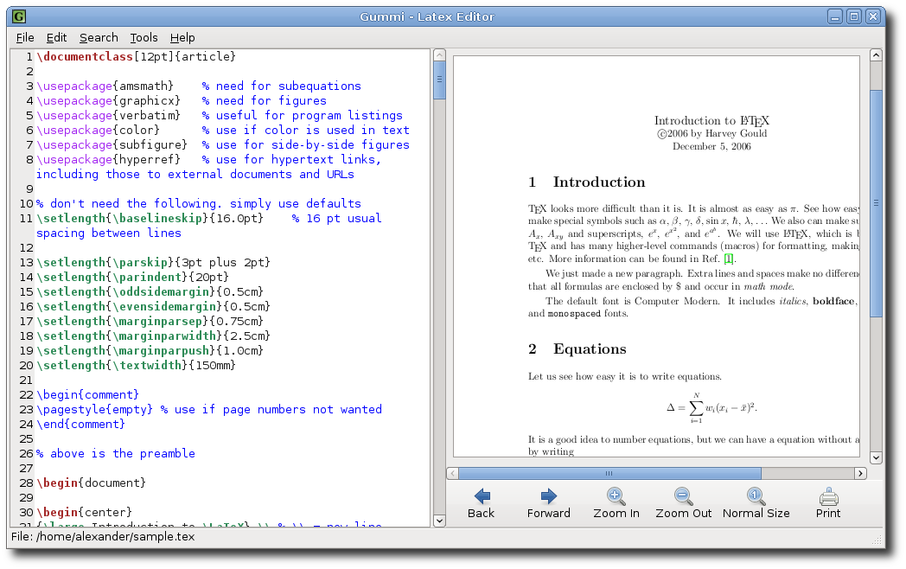Click the Print printer icon
906x569 pixels.
828,496
